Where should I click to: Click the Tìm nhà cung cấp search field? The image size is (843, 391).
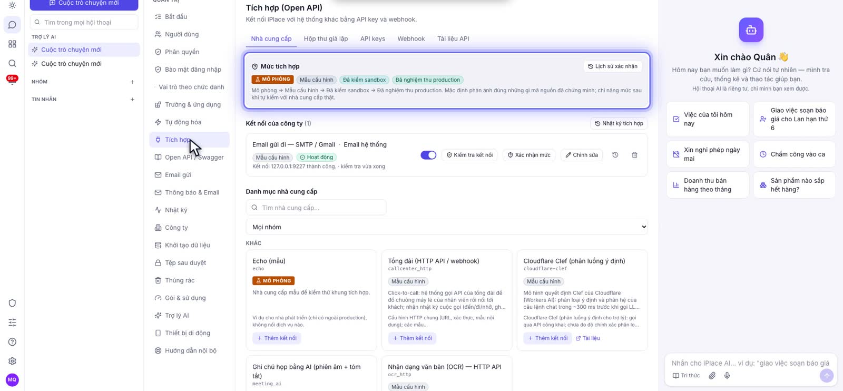(x=316, y=208)
